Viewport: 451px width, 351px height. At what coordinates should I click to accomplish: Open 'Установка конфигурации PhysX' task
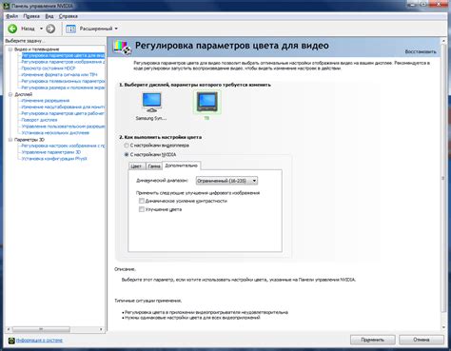tap(54, 159)
